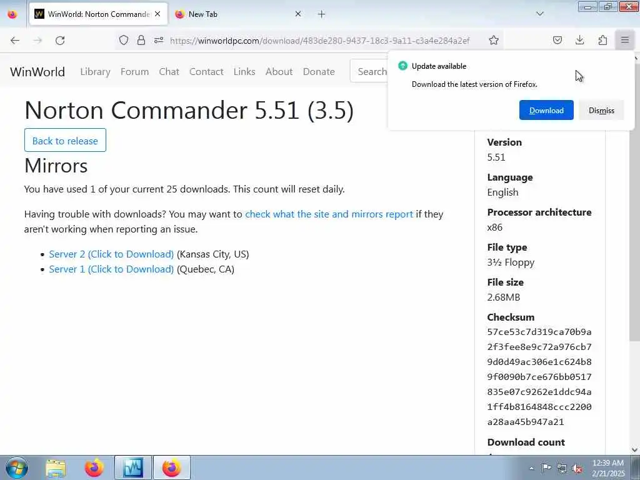Switch to the New Tab tab
The height and width of the screenshot is (480, 640).
point(238,14)
